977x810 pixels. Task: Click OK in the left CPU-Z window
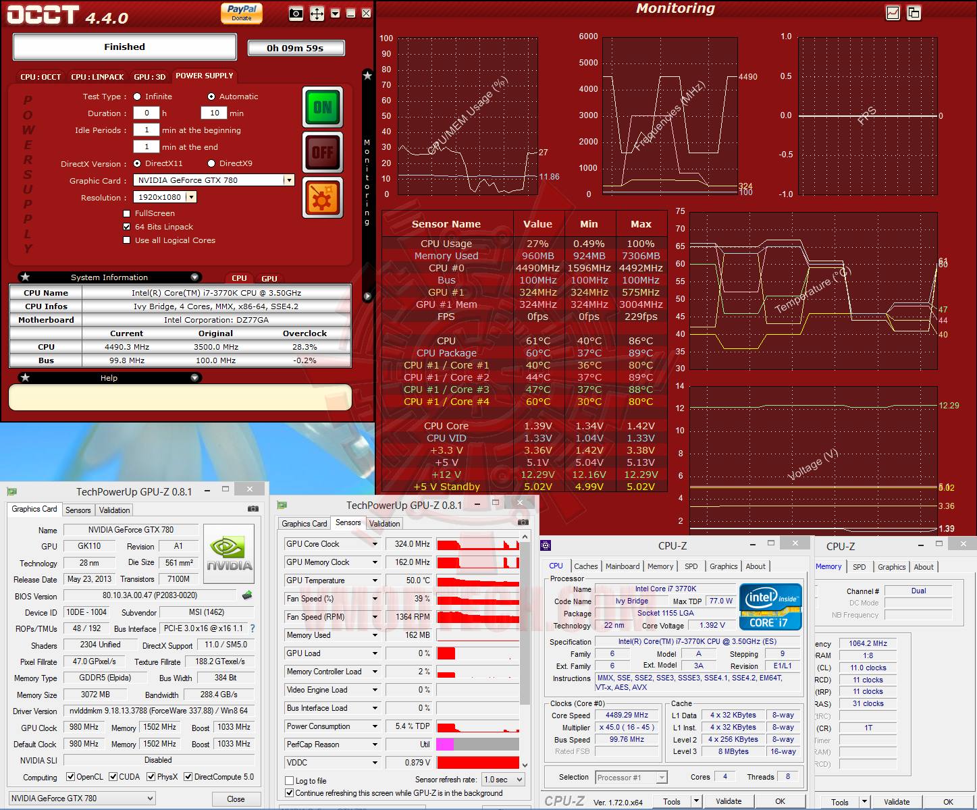pyautogui.click(x=780, y=801)
